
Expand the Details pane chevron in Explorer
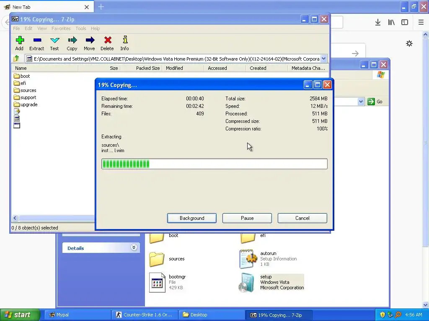click(x=134, y=247)
